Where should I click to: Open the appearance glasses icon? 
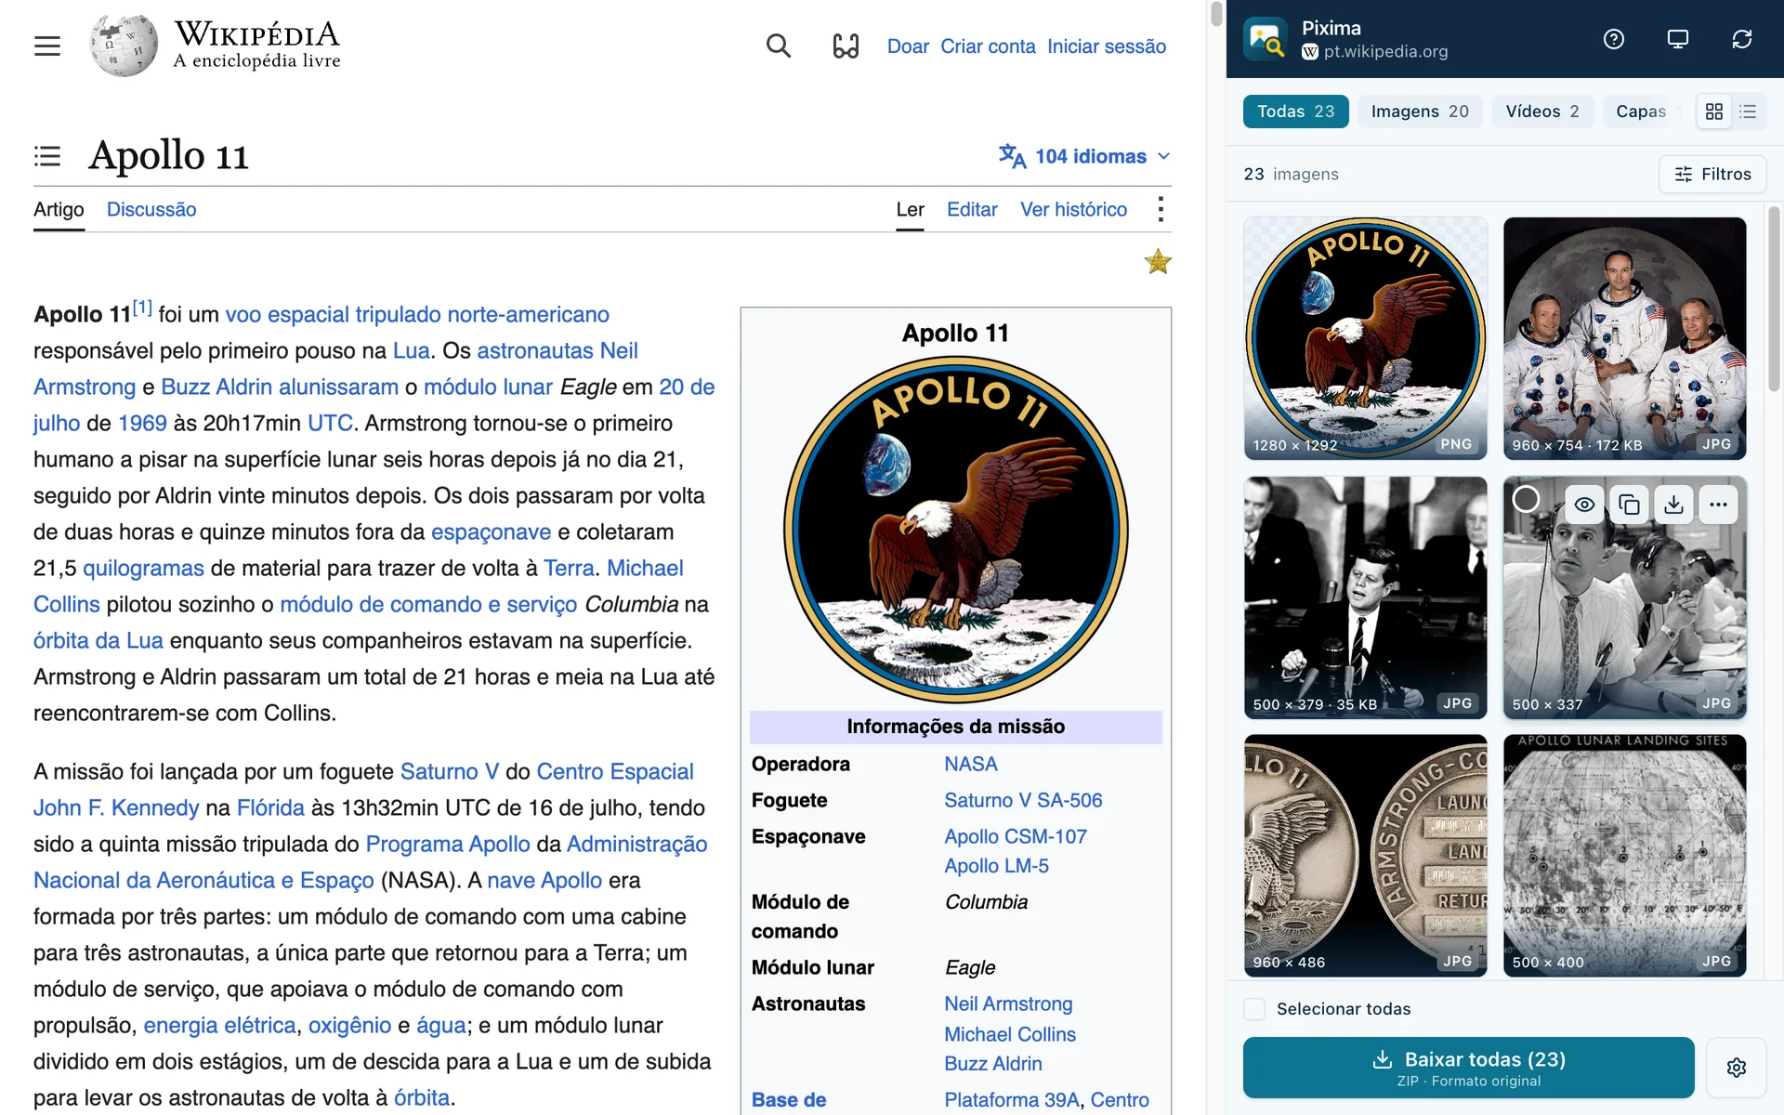tap(846, 46)
